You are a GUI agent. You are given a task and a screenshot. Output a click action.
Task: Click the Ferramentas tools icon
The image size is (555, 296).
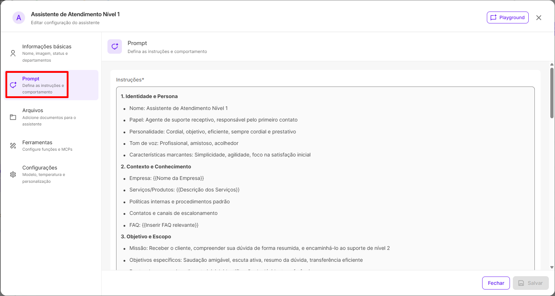point(13,146)
